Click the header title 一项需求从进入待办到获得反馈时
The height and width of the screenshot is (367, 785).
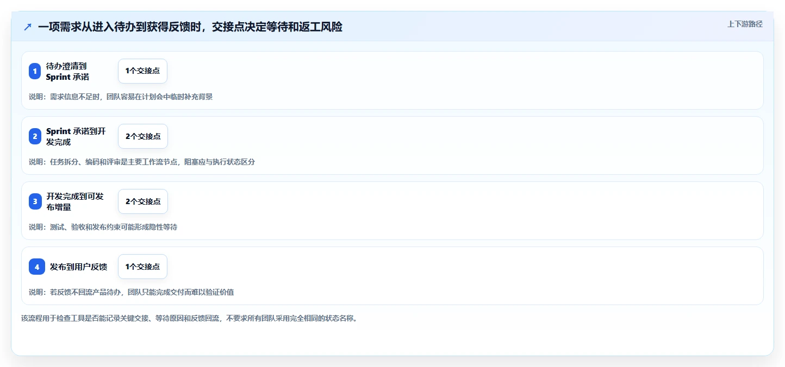tap(190, 27)
